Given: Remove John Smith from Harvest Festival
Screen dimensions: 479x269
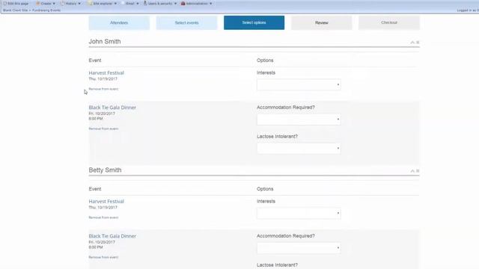Looking at the screenshot, I should coord(103,89).
